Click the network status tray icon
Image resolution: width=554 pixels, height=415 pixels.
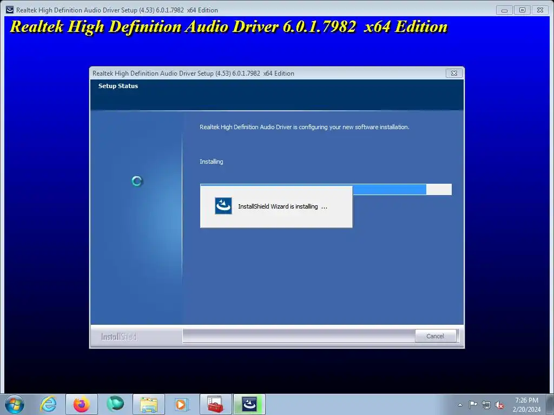click(x=486, y=405)
